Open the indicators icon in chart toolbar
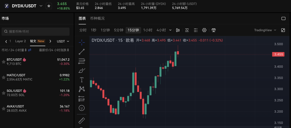Screen dimensions: 291x128 (x=187, y=30)
